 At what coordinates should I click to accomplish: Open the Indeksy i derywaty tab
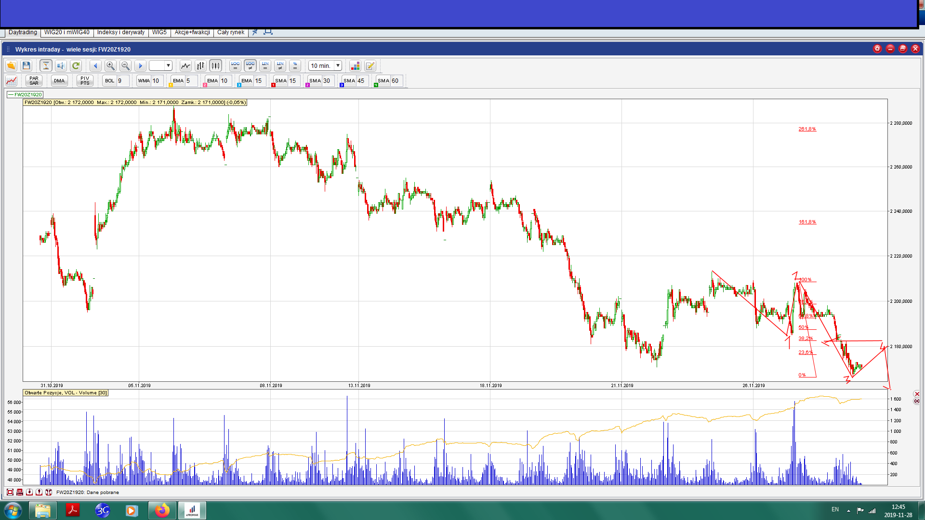pos(120,32)
